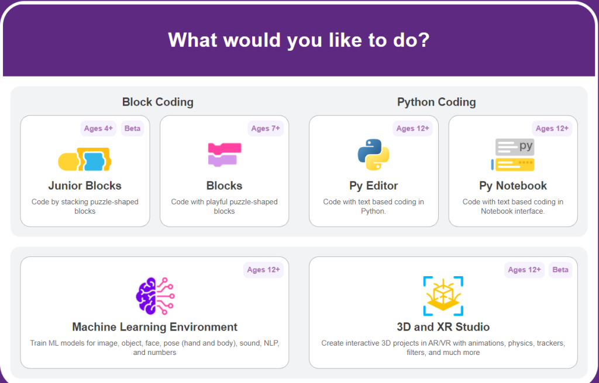Click the 3D and XR Studio cube icon
This screenshot has height=383, width=599.
443,296
